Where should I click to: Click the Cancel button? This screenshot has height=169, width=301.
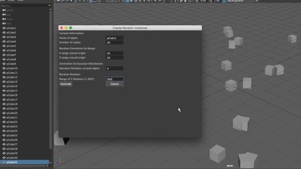[x=115, y=84]
